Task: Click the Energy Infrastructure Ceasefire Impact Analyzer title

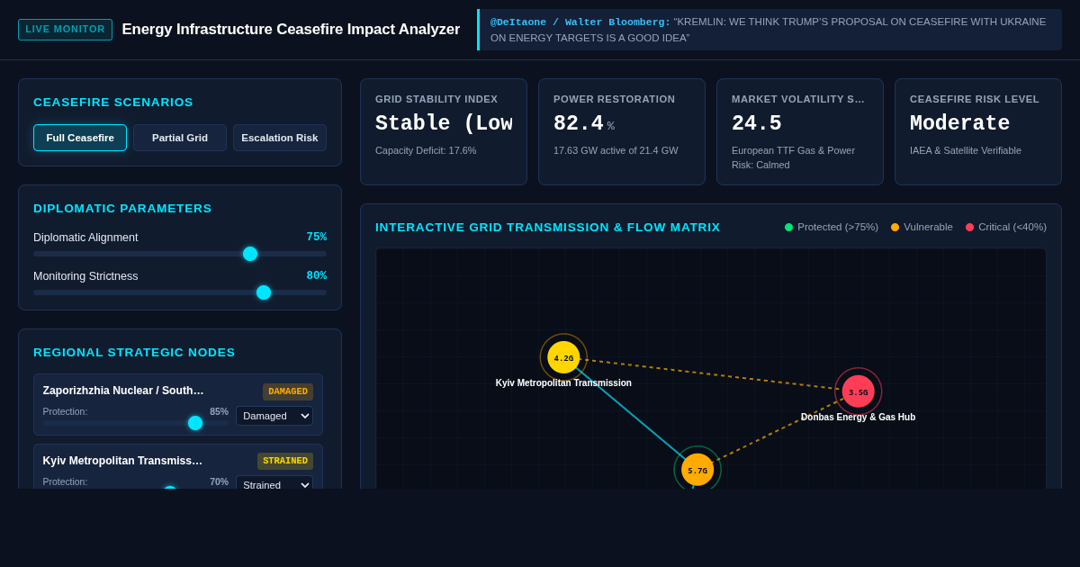Action: point(291,30)
